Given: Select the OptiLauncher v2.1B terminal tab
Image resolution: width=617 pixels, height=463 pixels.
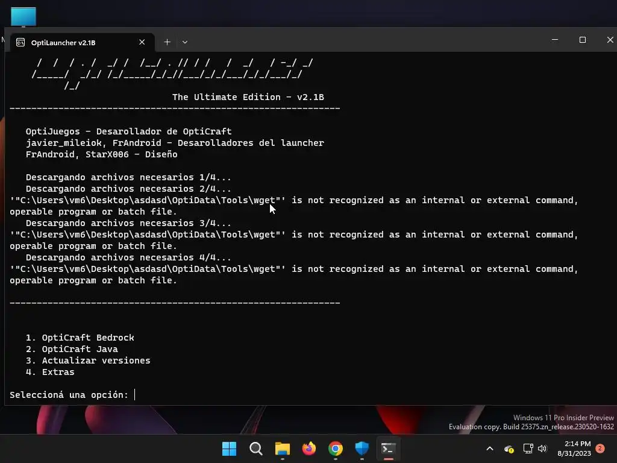Looking at the screenshot, I should (x=82, y=43).
